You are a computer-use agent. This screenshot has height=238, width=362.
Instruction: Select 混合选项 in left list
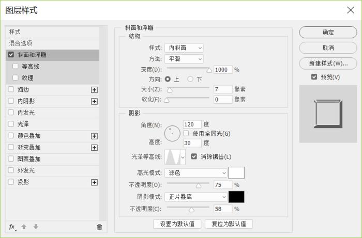(53, 43)
